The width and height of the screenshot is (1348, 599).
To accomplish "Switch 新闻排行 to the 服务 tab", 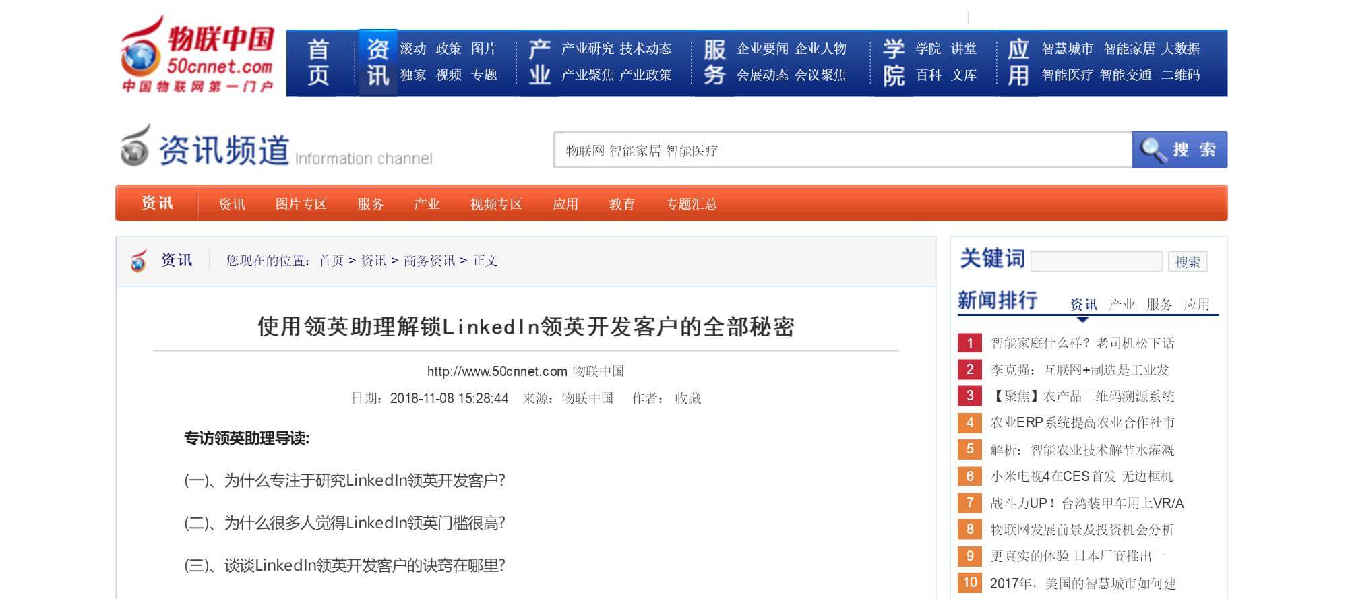I will click(x=1159, y=305).
